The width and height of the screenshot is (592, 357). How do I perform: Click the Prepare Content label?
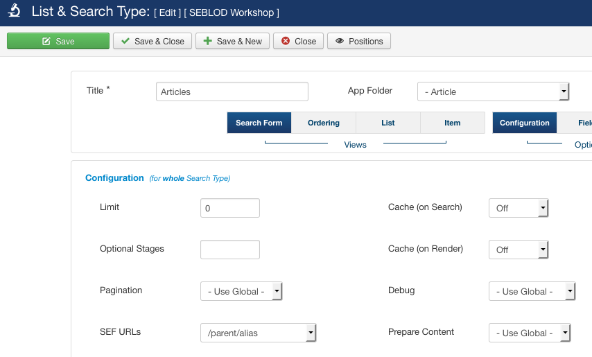pyautogui.click(x=421, y=332)
